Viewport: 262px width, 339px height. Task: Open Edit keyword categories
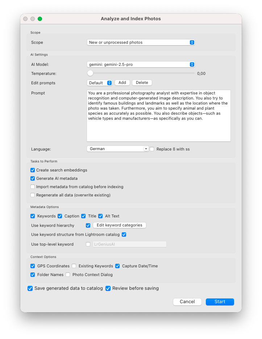tap(120, 225)
